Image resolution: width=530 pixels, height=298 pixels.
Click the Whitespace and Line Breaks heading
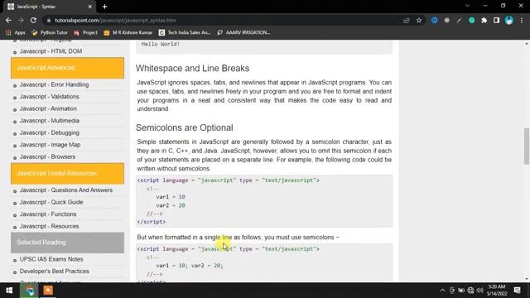point(192,68)
